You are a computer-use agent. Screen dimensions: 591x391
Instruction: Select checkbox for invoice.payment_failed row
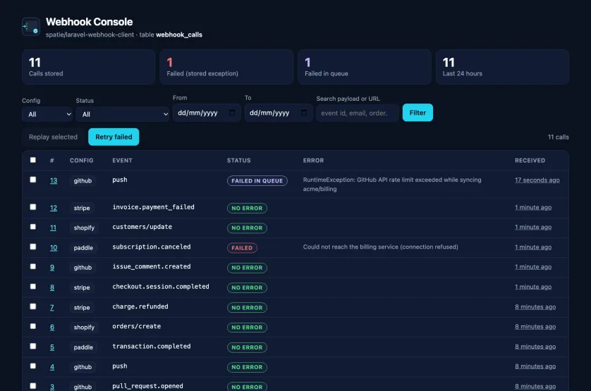[x=33, y=207]
